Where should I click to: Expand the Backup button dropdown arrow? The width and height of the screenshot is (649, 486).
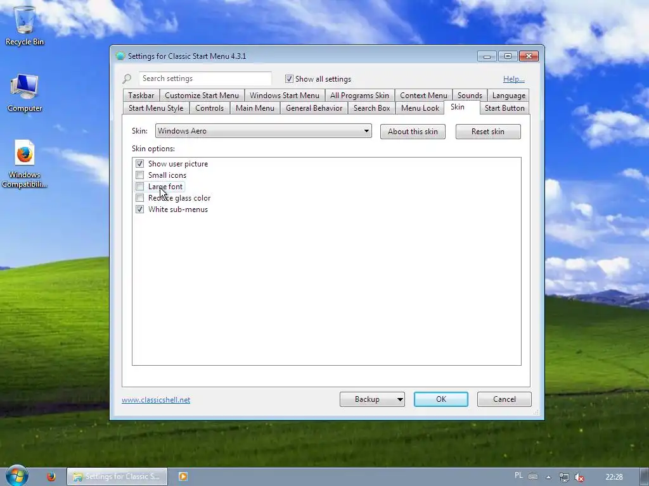pyautogui.click(x=400, y=399)
